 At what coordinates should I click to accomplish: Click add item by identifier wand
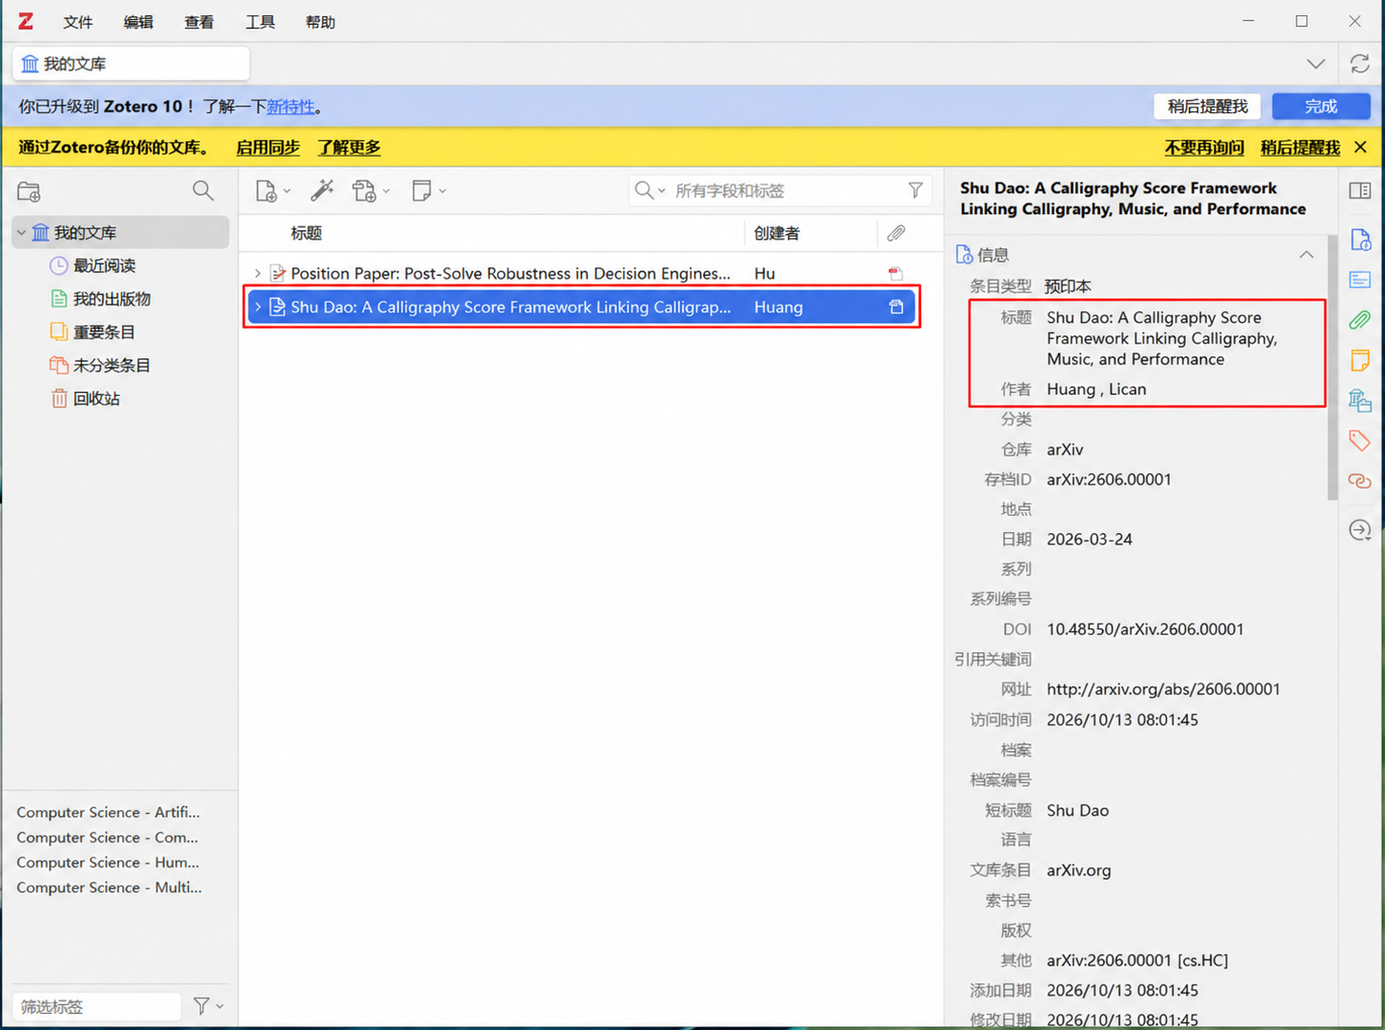[322, 190]
